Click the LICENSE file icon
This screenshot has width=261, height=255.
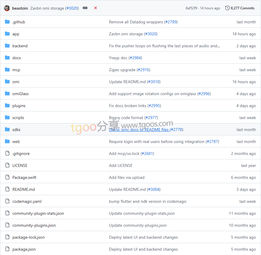[7, 165]
